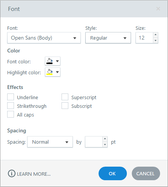The image size is (168, 187).
Task: Open the Font dropdown showing Open Sans
Action: click(x=44, y=38)
